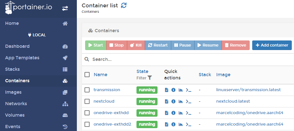The image size is (294, 131).
Task: Tick the select-all checkbox in table header
Action: (x=87, y=75)
